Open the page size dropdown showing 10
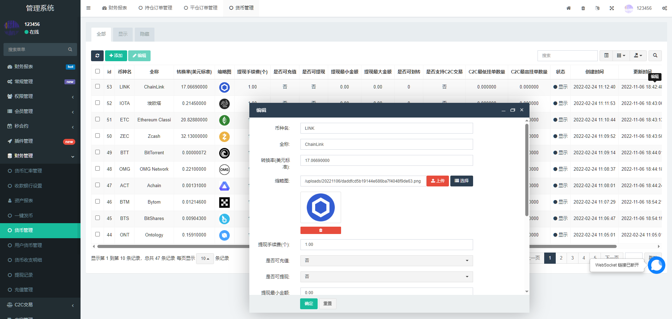The image size is (672, 319). point(205,258)
